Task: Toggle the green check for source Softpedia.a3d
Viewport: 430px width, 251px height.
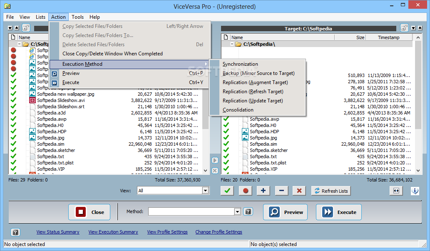Action: pos(13,113)
